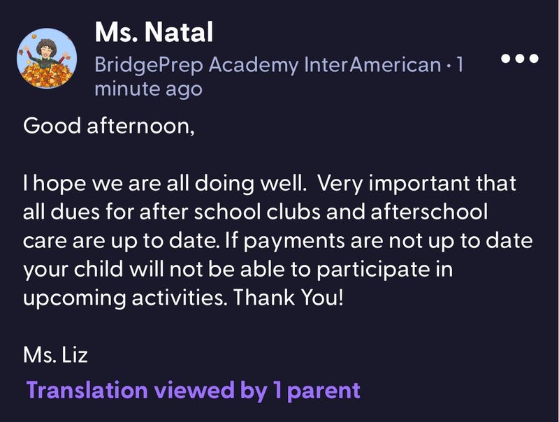This screenshot has width=559, height=422.
Task: Open the three-dot more options menu
Action: point(521,59)
